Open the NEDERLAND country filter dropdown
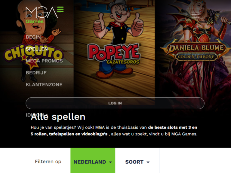Viewport: 231px width, 173px height. [x=93, y=162]
